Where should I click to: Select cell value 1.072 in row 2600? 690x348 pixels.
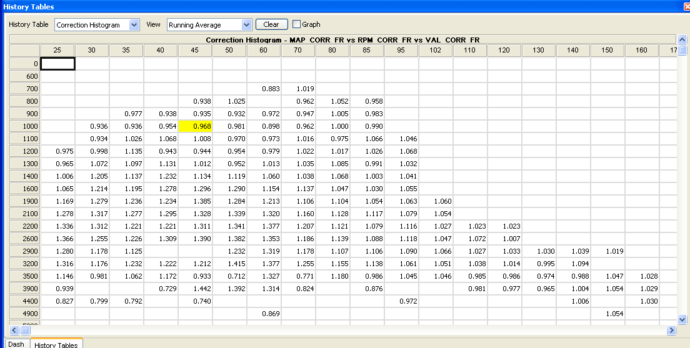pyautogui.click(x=469, y=239)
